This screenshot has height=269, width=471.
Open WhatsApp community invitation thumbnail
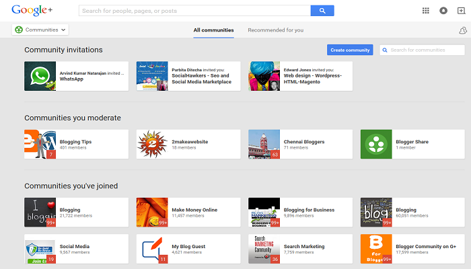(x=40, y=76)
